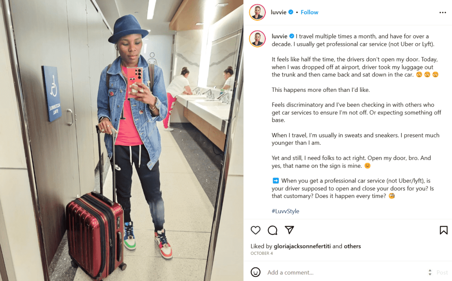View others who liked the post
The width and height of the screenshot is (452, 281).
(x=352, y=246)
